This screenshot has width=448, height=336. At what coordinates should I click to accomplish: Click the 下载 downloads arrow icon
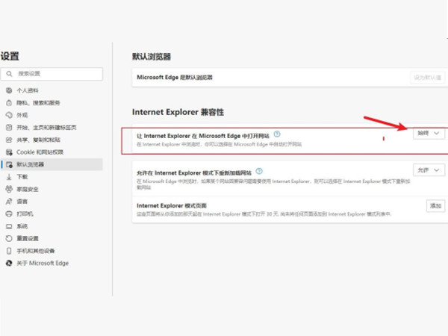pyautogui.click(x=9, y=177)
